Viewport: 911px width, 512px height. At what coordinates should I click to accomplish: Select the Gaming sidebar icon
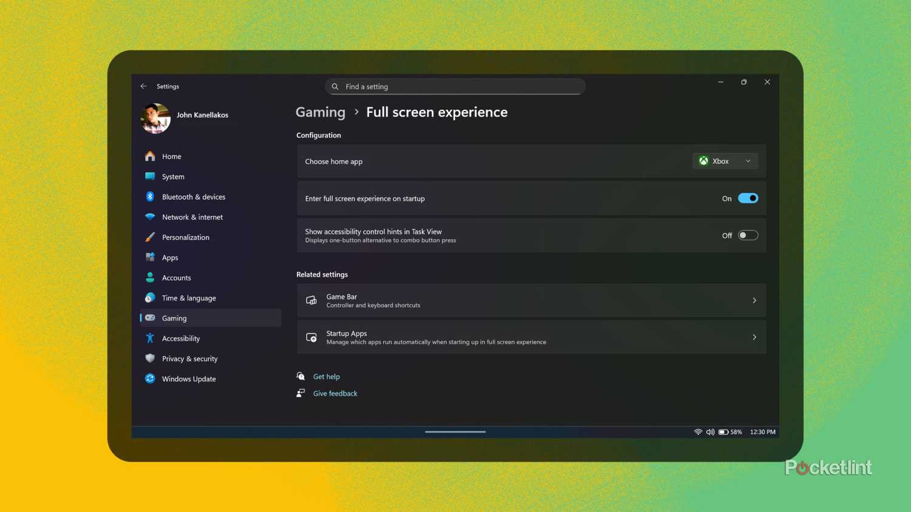click(150, 318)
